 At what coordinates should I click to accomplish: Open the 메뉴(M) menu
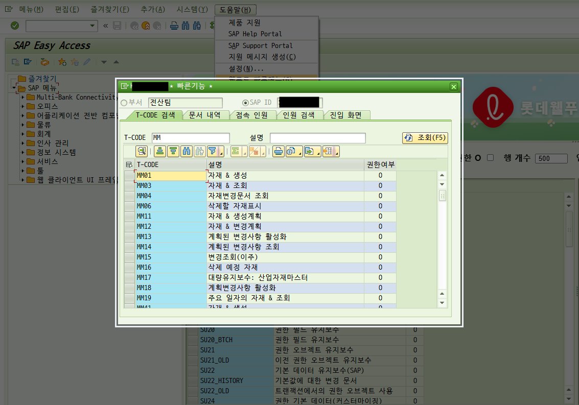click(x=31, y=10)
